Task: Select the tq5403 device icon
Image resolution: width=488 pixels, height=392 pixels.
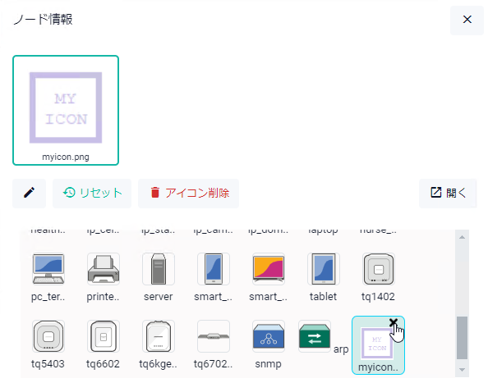Action: point(48,336)
